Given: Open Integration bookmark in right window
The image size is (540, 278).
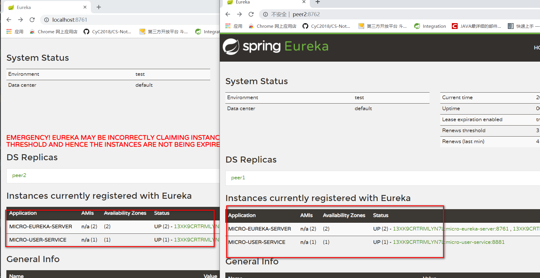Looking at the screenshot, I should pyautogui.click(x=430, y=26).
